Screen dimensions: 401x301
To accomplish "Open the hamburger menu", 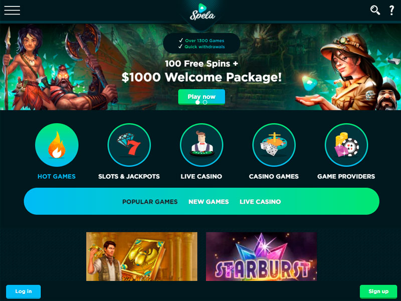I will (12, 11).
